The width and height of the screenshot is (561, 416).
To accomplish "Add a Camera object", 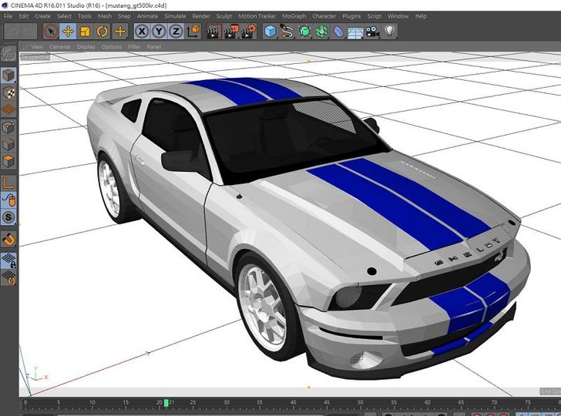I will [x=373, y=32].
